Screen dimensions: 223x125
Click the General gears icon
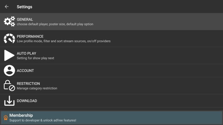click(9, 22)
